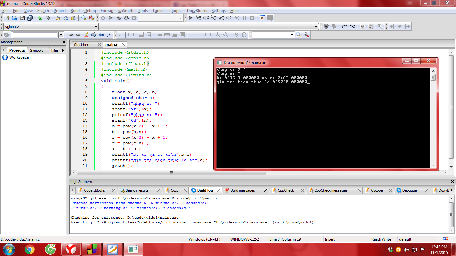Save all files with the multi-disk icon
The image size is (456, 256).
[30, 18]
